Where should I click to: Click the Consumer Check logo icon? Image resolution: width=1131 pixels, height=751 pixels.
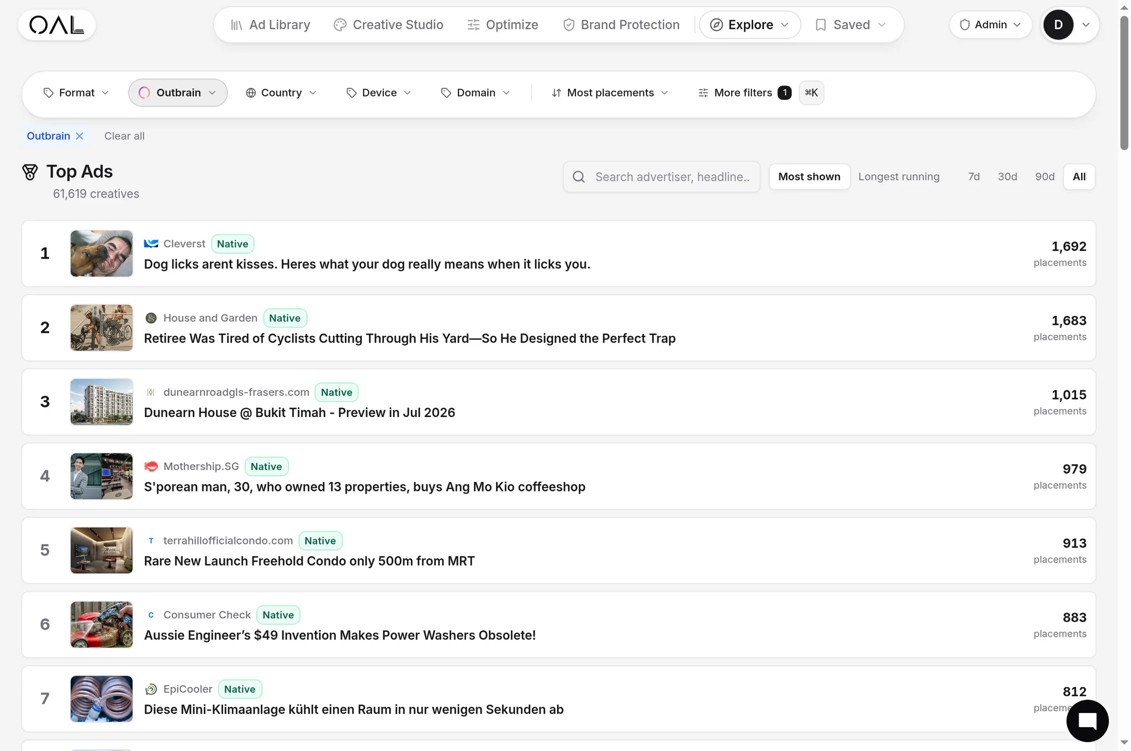(x=151, y=615)
